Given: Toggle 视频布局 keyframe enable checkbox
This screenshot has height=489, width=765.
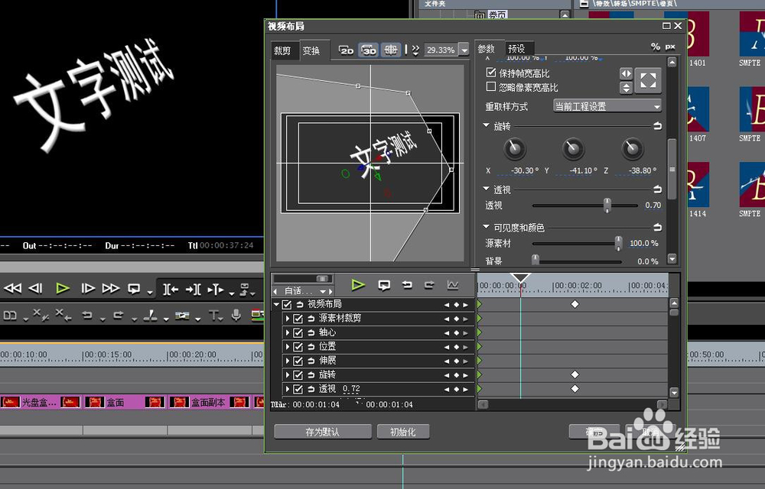Looking at the screenshot, I should point(287,305).
